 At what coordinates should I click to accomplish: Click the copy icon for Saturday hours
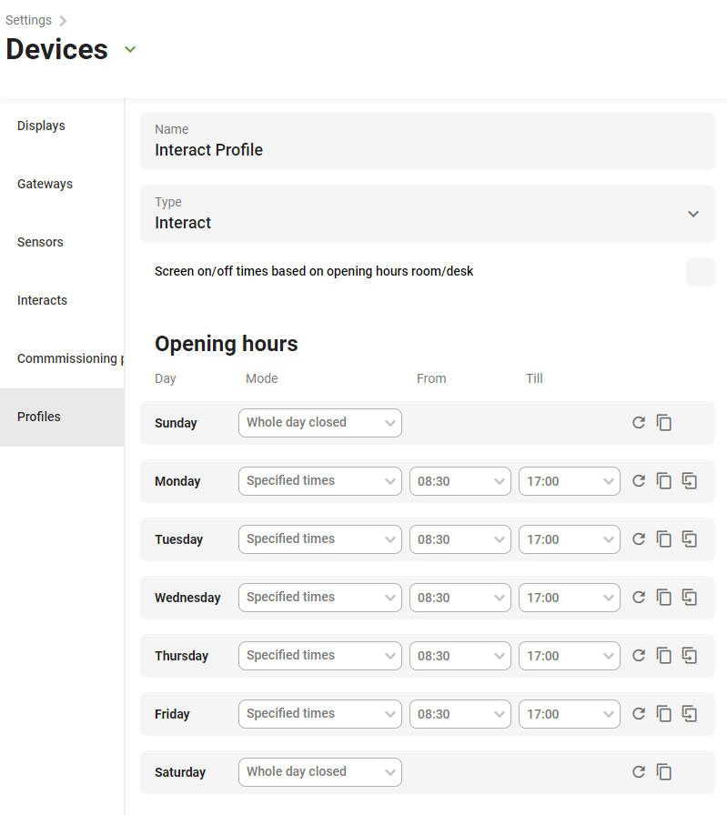click(x=664, y=772)
